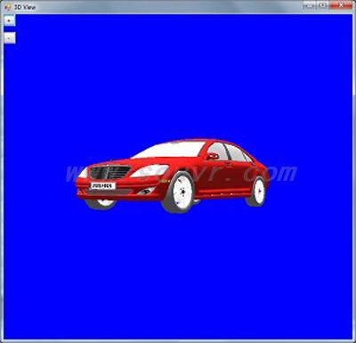356x343 pixels.
Task: Select the car's rear wheel
Action: [256, 192]
